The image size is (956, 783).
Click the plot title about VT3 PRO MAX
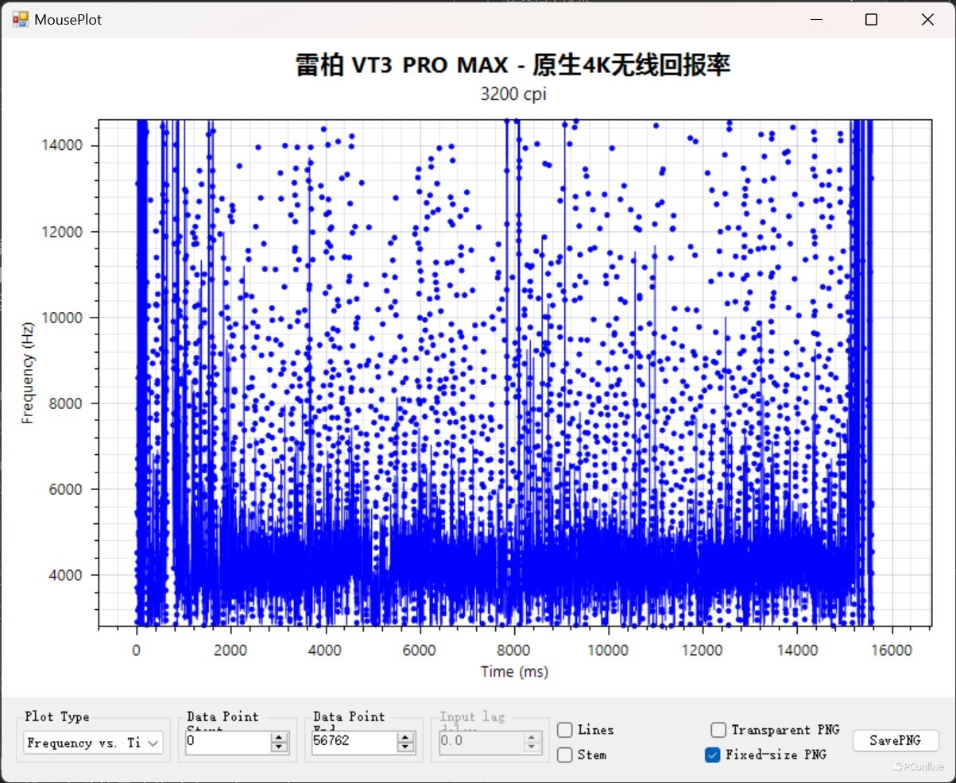point(513,65)
